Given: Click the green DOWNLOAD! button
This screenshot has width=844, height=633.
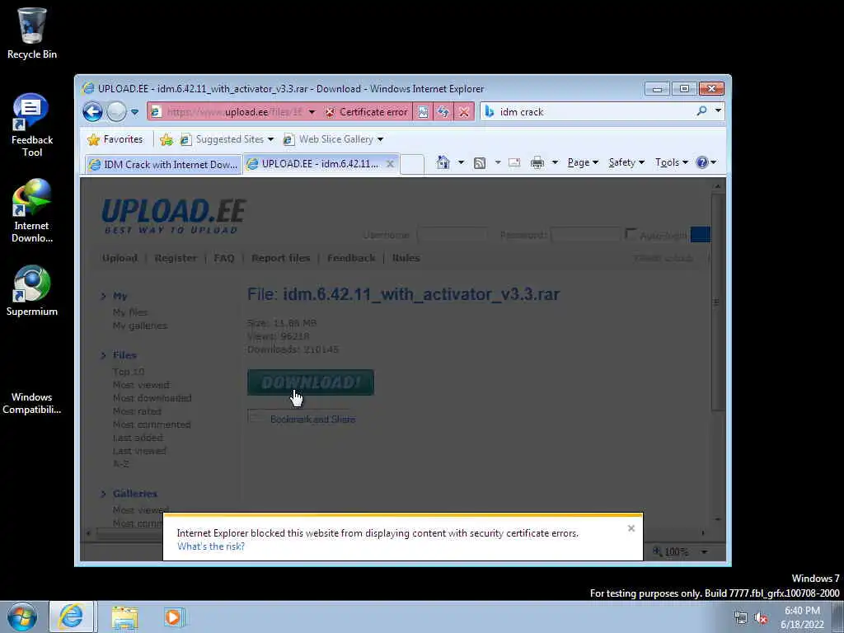Looking at the screenshot, I should click(x=311, y=382).
